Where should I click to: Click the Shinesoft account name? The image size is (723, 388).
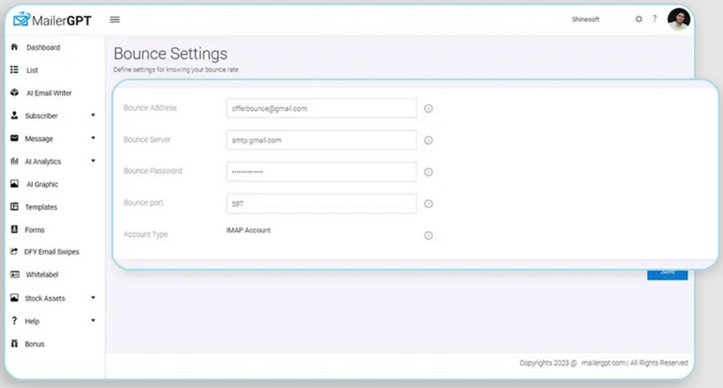(586, 20)
